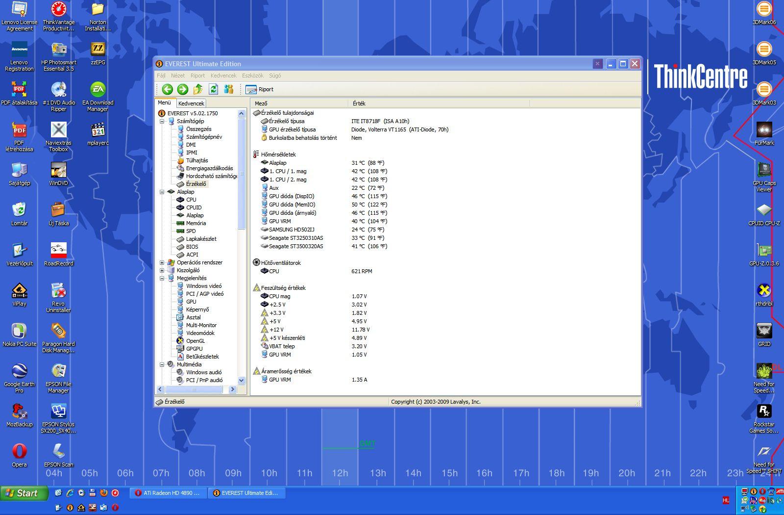784x515 pixels.
Task: Collapse the Megjelenítés tree node
Action: (x=162, y=278)
